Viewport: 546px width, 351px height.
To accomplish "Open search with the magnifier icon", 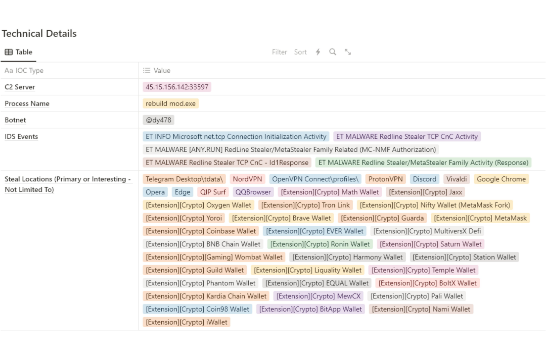I will pyautogui.click(x=333, y=52).
